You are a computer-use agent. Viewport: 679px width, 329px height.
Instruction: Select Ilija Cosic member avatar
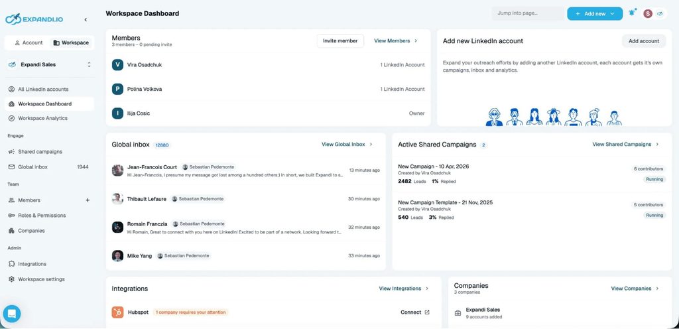coord(117,113)
